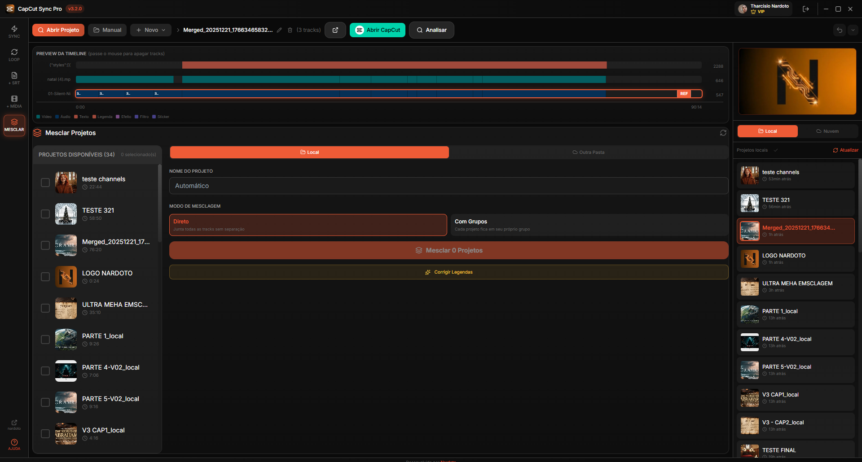Select the Com Grupos merge mode
The height and width of the screenshot is (462, 862).
click(589, 225)
